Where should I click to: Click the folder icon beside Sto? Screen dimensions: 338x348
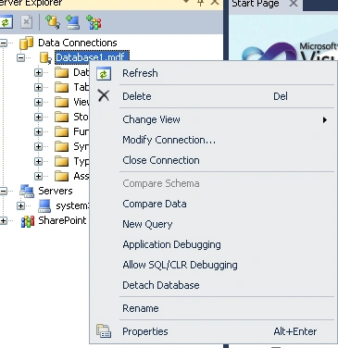(61, 117)
